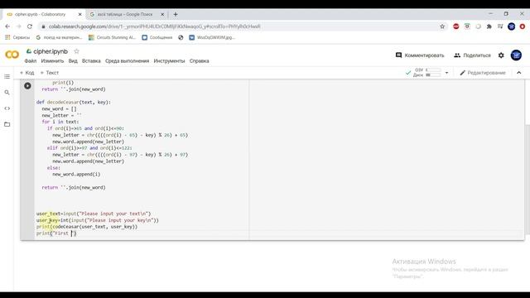Screen dimensions: 530x298
Task: Open the Инструменты menu
Action: click(169, 61)
